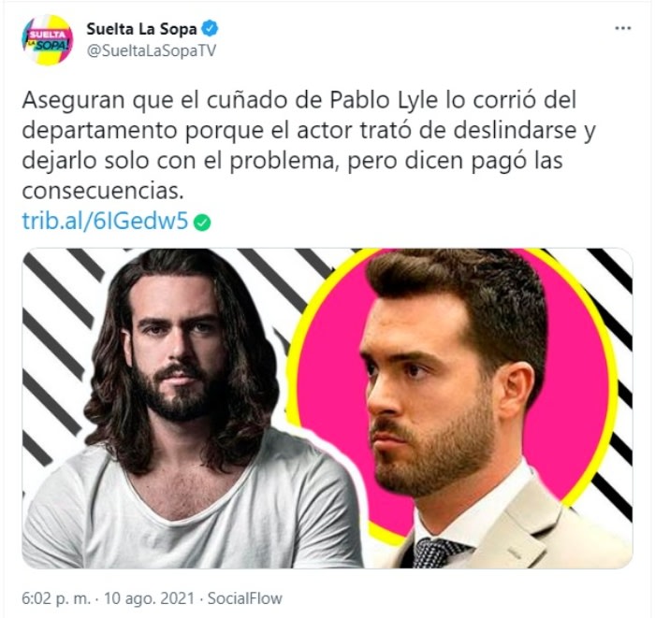The width and height of the screenshot is (655, 618).
Task: Select the word consecuencias in the tweet
Action: [103, 191]
